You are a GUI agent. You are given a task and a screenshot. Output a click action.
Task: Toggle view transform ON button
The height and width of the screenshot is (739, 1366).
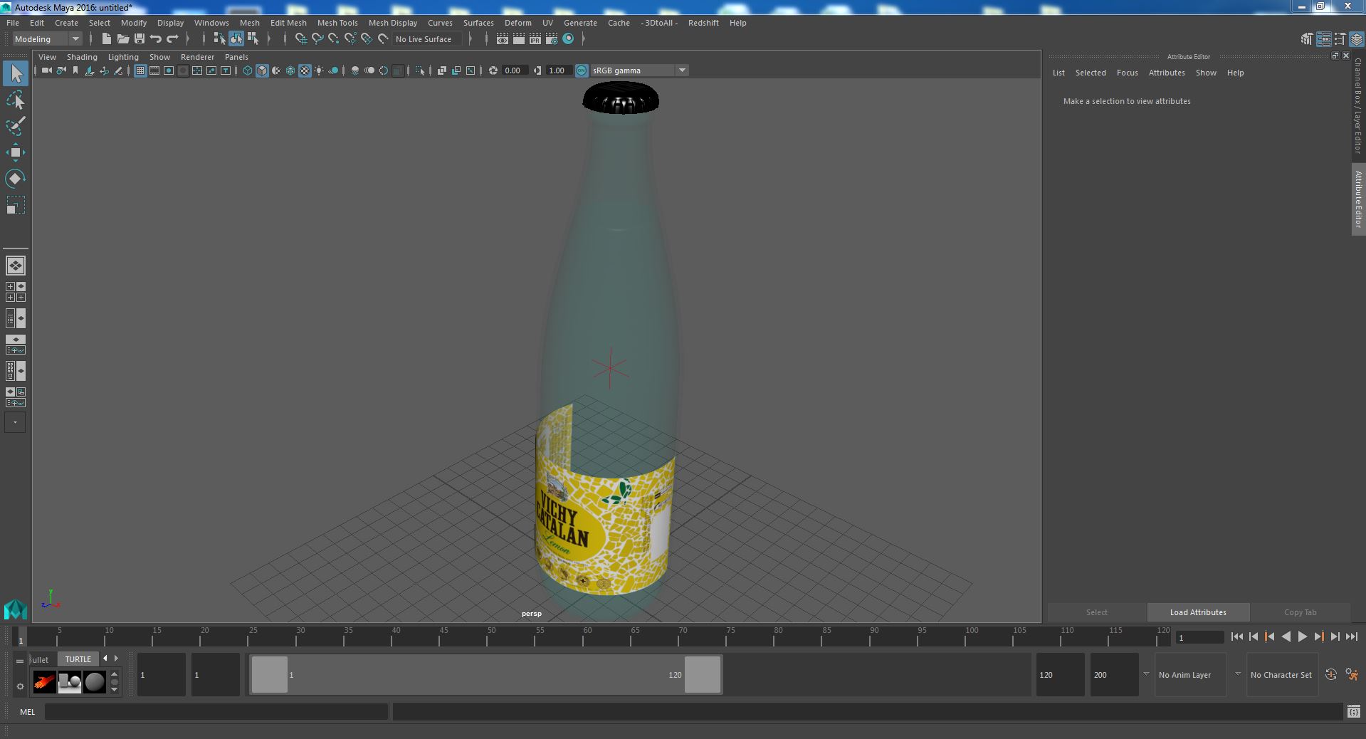(582, 70)
